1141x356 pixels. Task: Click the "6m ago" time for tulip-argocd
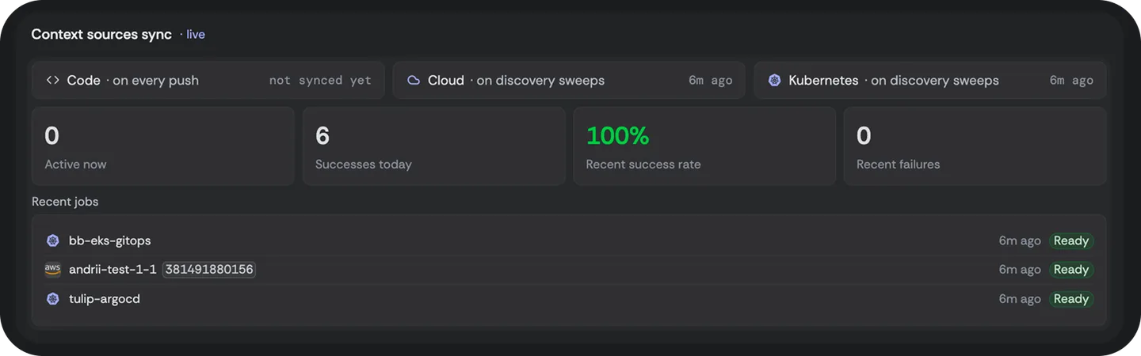1020,299
